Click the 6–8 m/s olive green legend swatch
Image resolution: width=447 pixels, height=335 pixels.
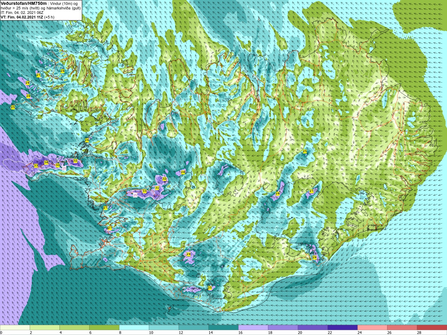coord(104,328)
